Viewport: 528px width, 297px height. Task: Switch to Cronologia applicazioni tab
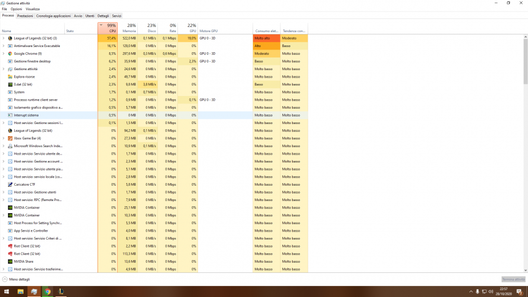point(53,16)
